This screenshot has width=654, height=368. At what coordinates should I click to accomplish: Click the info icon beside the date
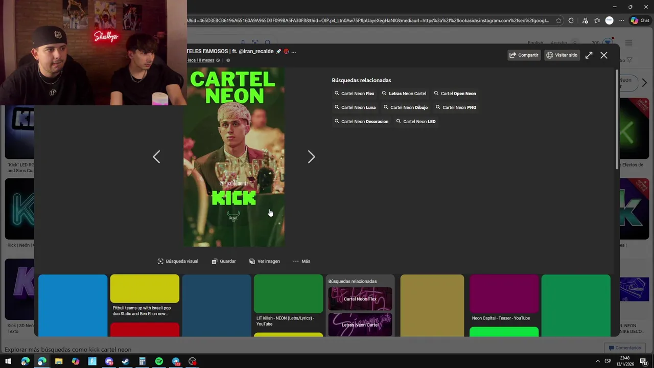tap(228, 60)
